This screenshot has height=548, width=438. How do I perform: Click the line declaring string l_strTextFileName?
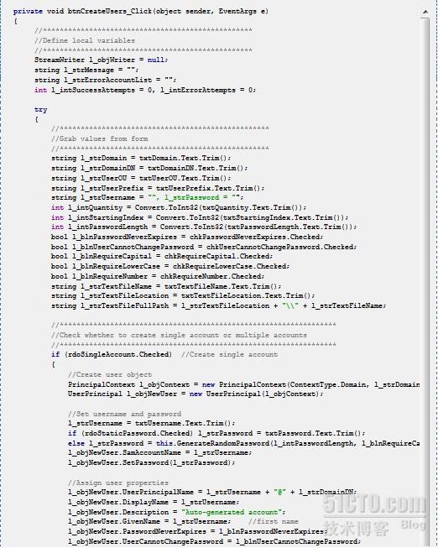166,286
